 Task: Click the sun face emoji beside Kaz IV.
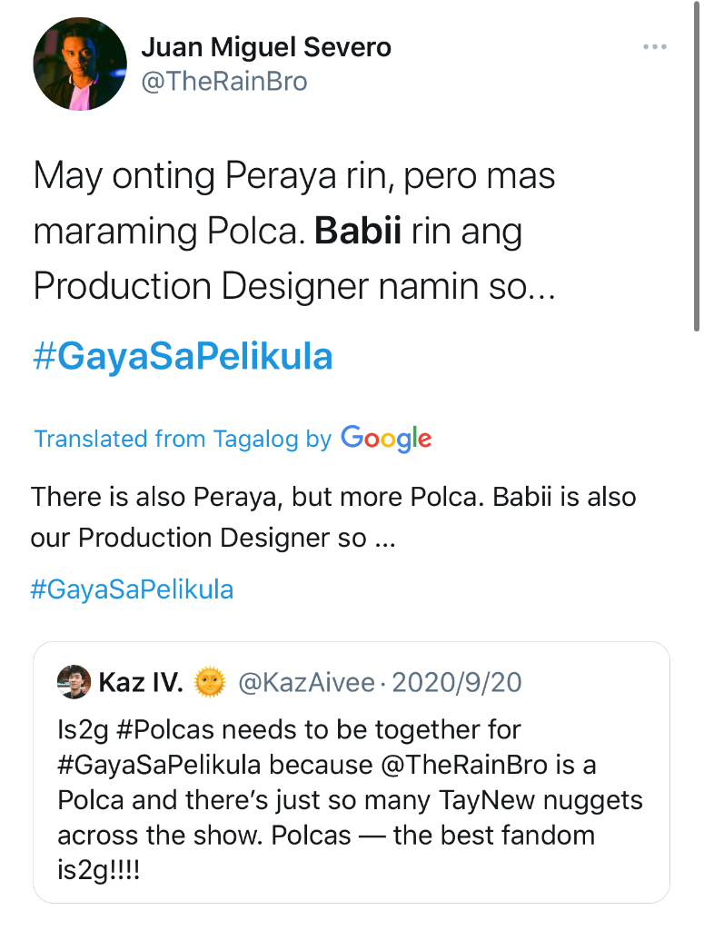point(210,682)
